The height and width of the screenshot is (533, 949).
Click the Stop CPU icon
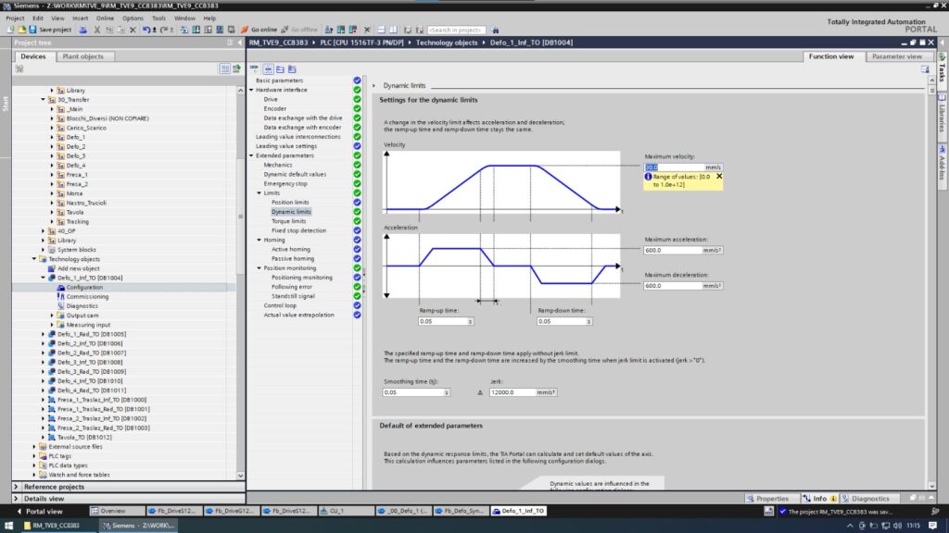click(x=353, y=30)
